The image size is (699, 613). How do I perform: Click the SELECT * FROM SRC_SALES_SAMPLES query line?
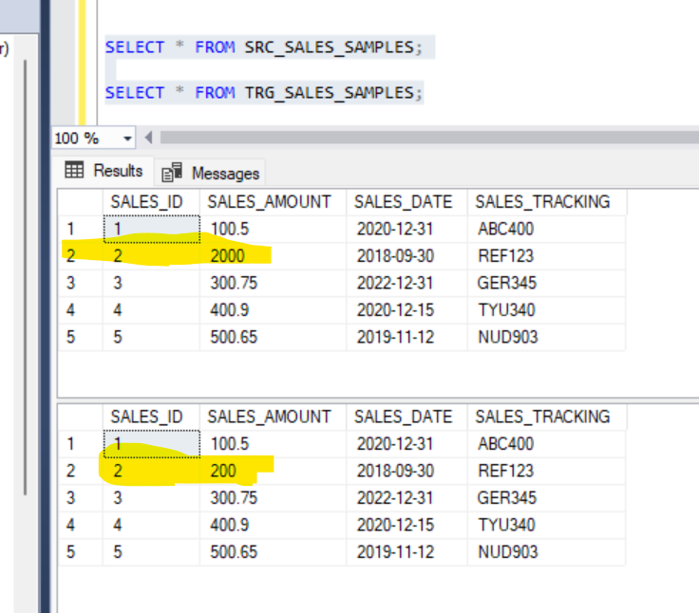260,46
